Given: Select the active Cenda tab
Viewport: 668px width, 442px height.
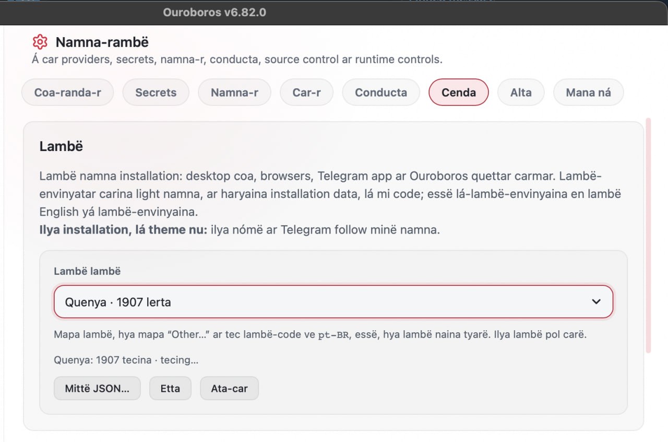Looking at the screenshot, I should (459, 92).
